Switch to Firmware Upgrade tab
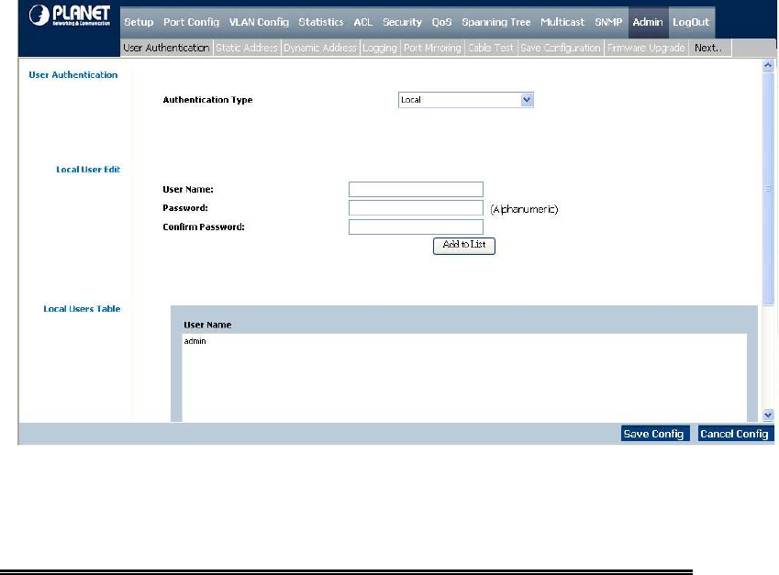The height and width of the screenshot is (575, 779). pos(646,48)
